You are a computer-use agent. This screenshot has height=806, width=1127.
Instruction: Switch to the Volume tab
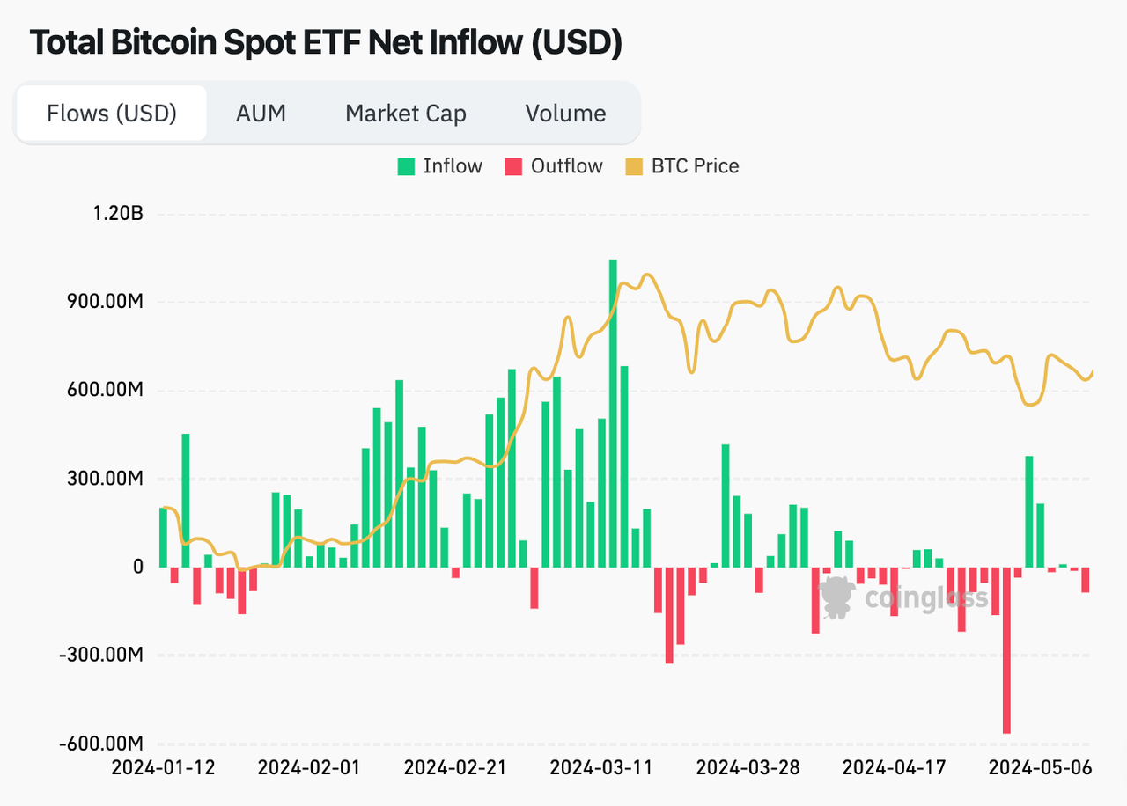[565, 114]
